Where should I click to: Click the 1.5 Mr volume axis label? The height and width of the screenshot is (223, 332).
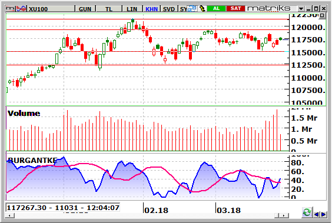(304, 118)
